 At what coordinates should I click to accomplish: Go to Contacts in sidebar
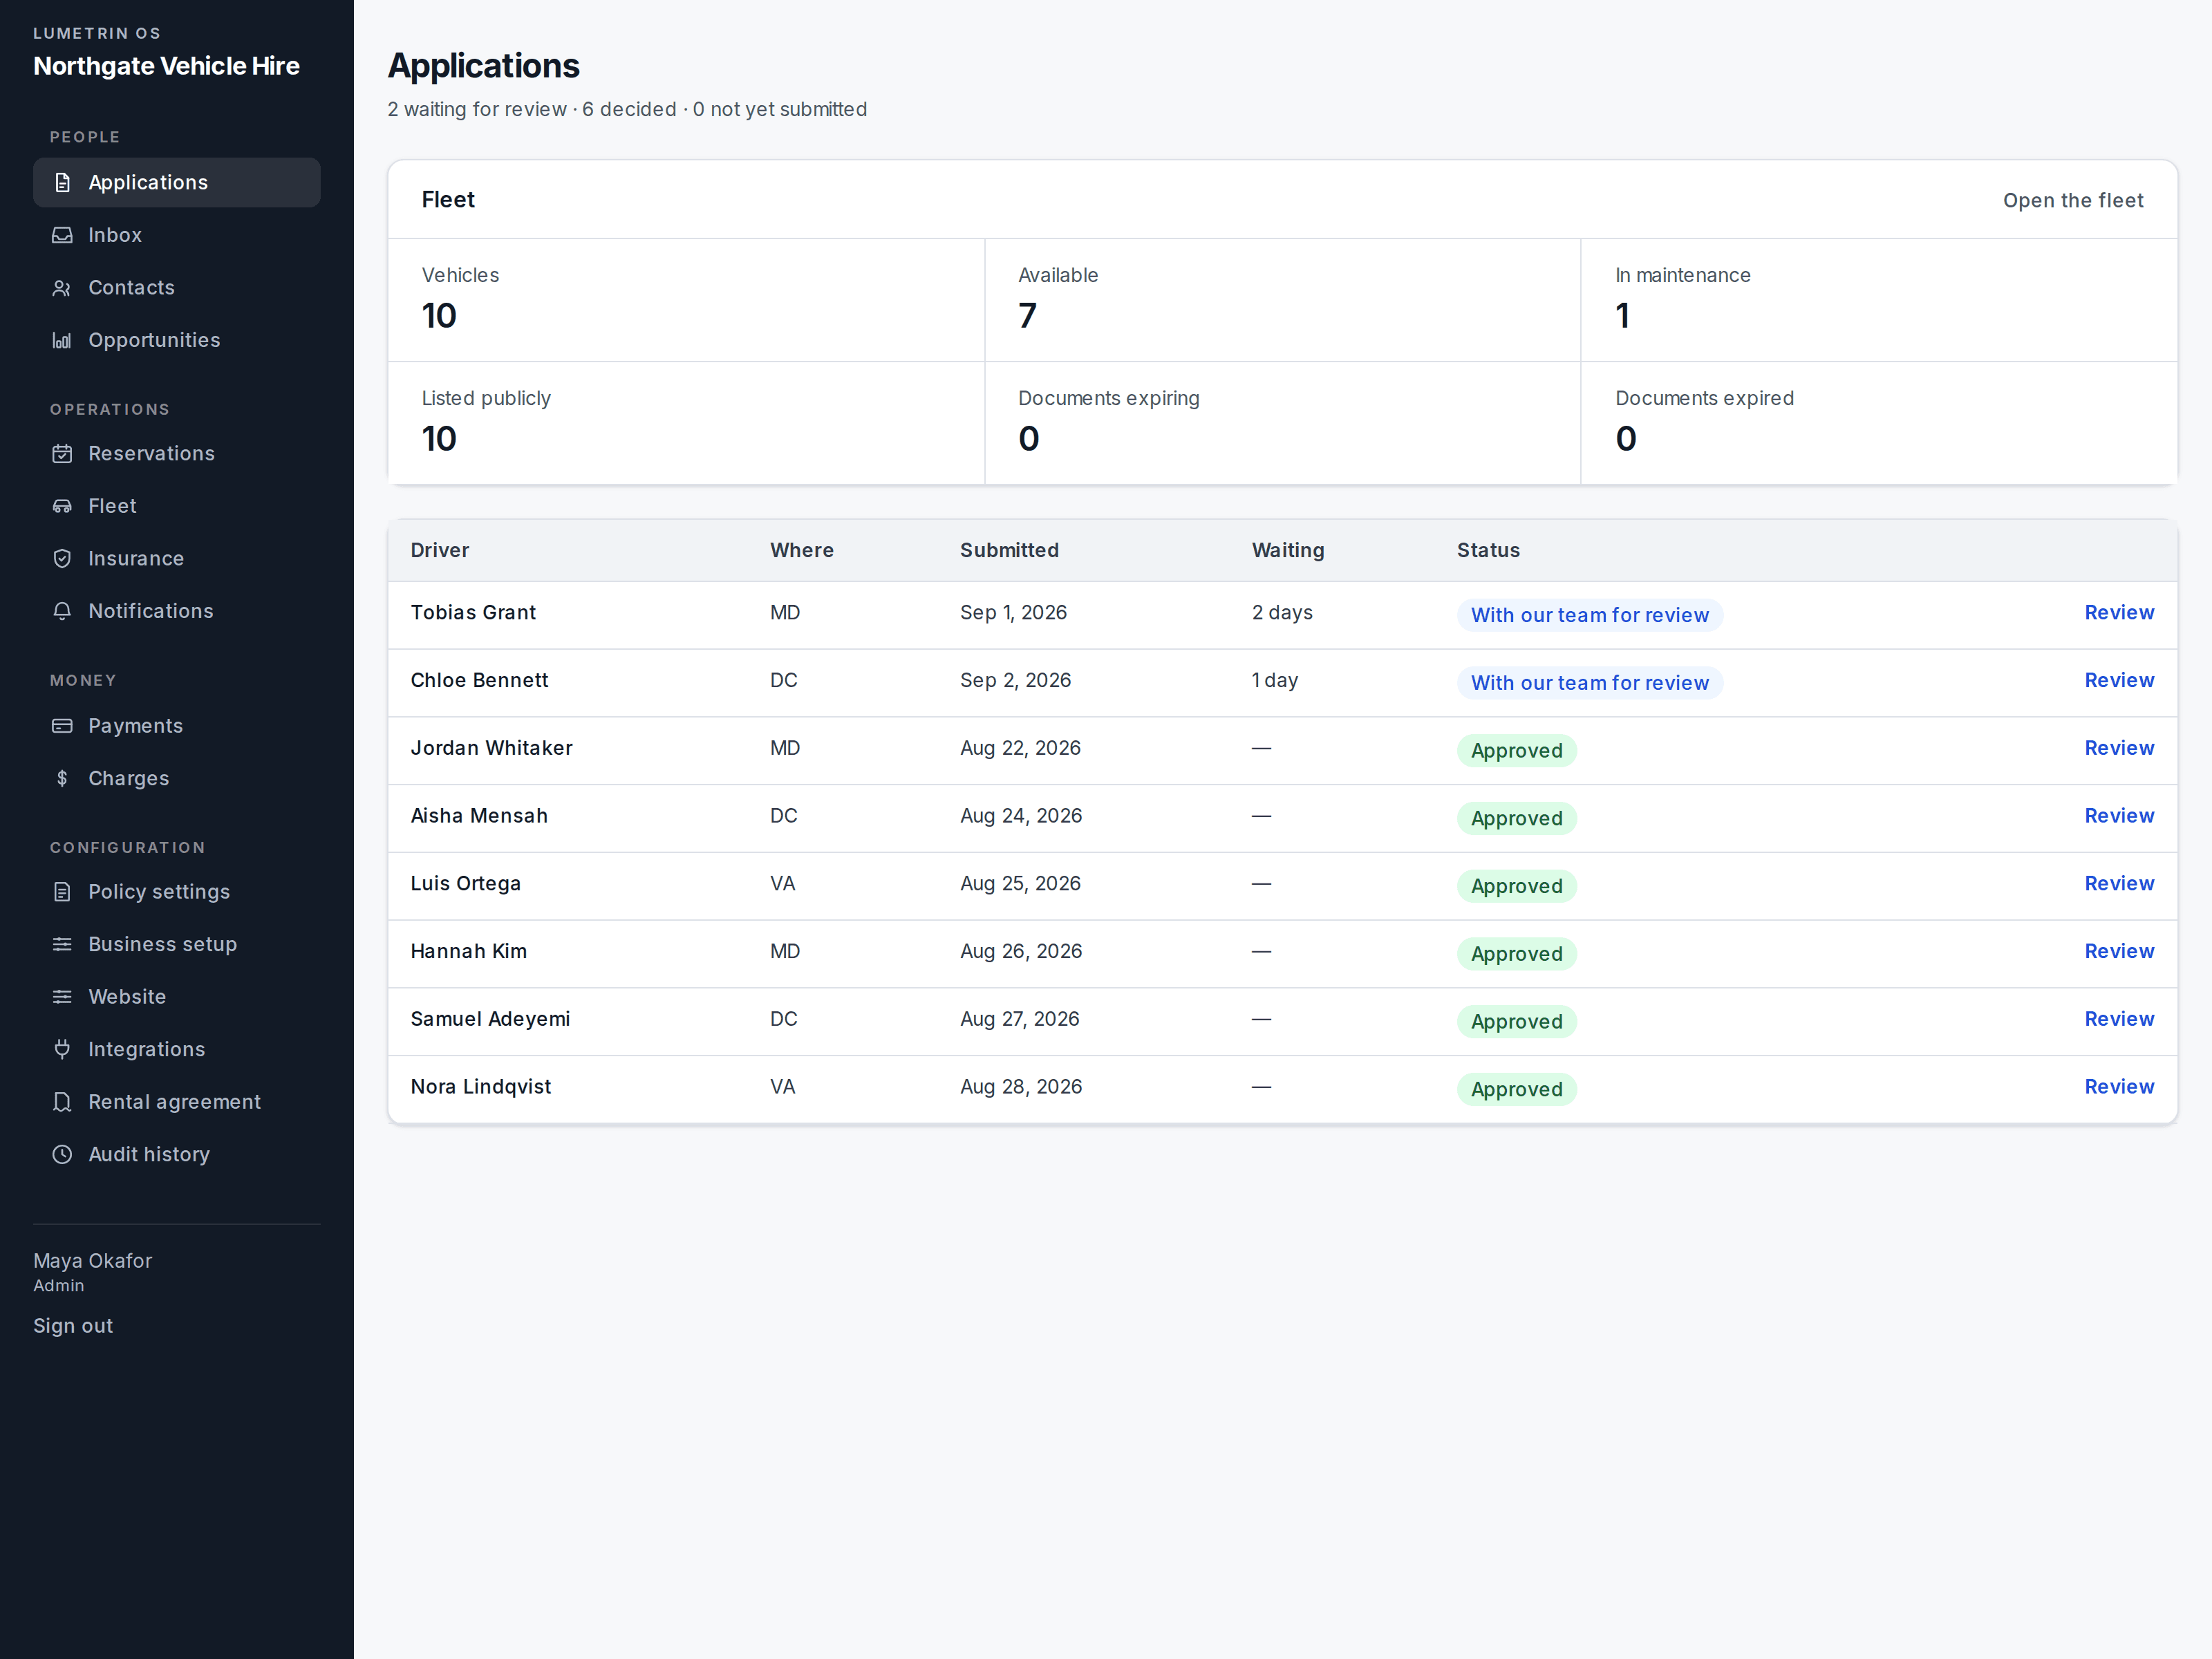[x=177, y=288]
